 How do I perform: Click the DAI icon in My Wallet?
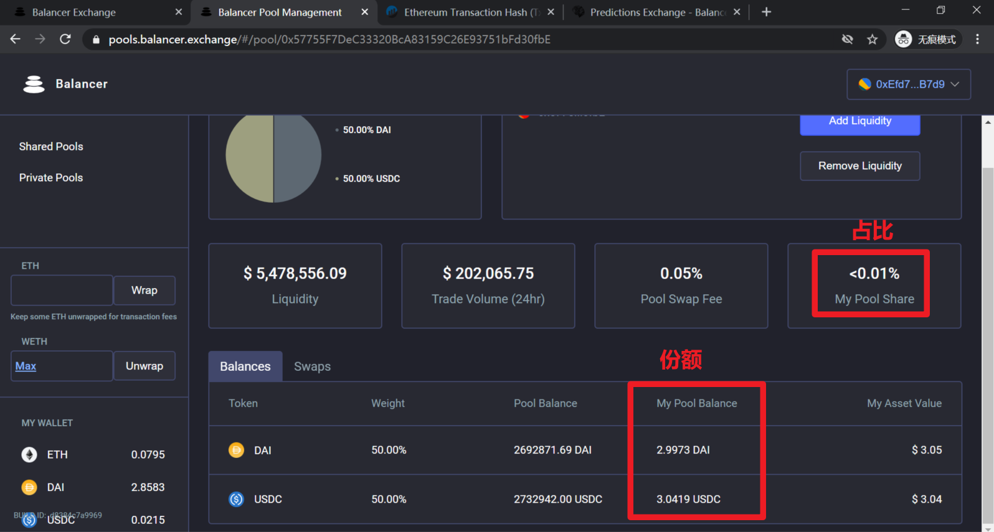(x=29, y=487)
